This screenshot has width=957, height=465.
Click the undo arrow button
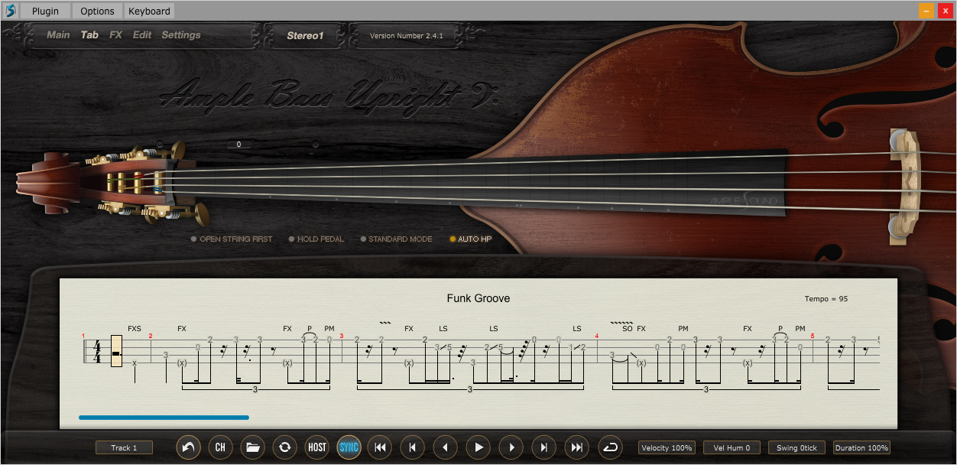[188, 447]
